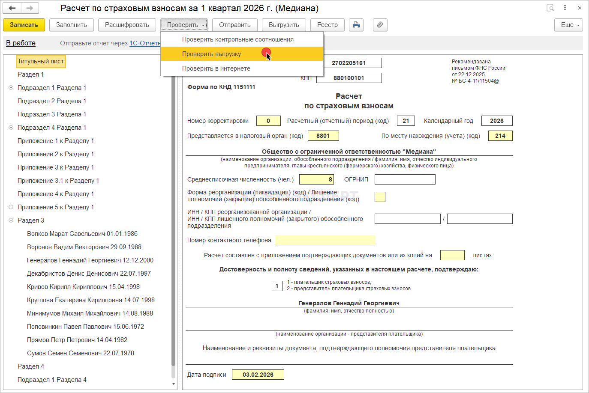Viewport: 589px width, 393px height.
Task: Select Генералов Геннадий Георгиевич in tree
Action: coord(90,260)
